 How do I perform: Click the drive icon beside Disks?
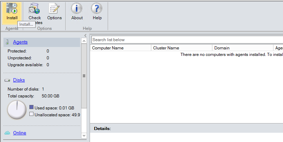(x=7, y=80)
